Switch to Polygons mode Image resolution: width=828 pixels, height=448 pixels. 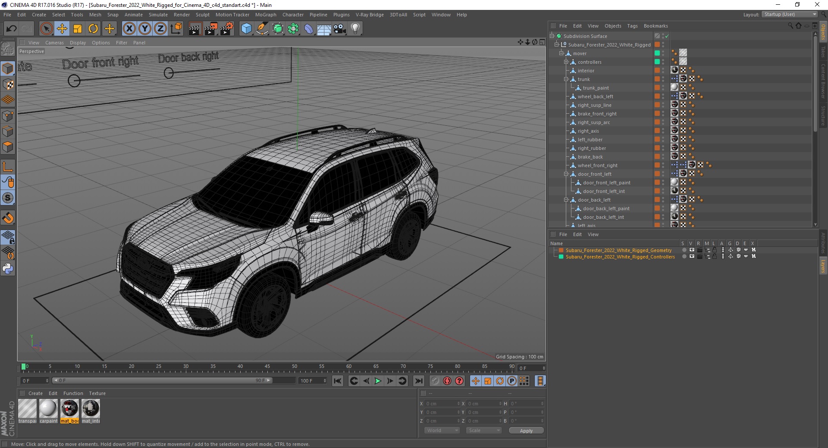click(8, 147)
